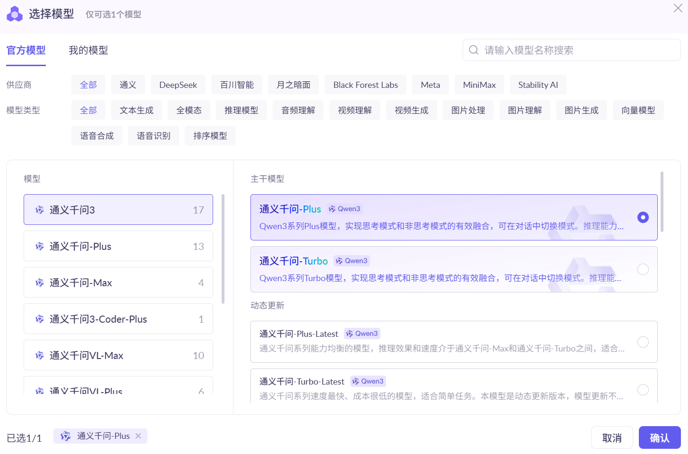Filter model type 排序模型
This screenshot has height=454, width=688.
210,136
